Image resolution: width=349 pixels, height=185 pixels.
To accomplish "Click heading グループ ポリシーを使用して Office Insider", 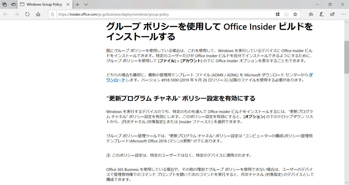I will (x=209, y=32).
